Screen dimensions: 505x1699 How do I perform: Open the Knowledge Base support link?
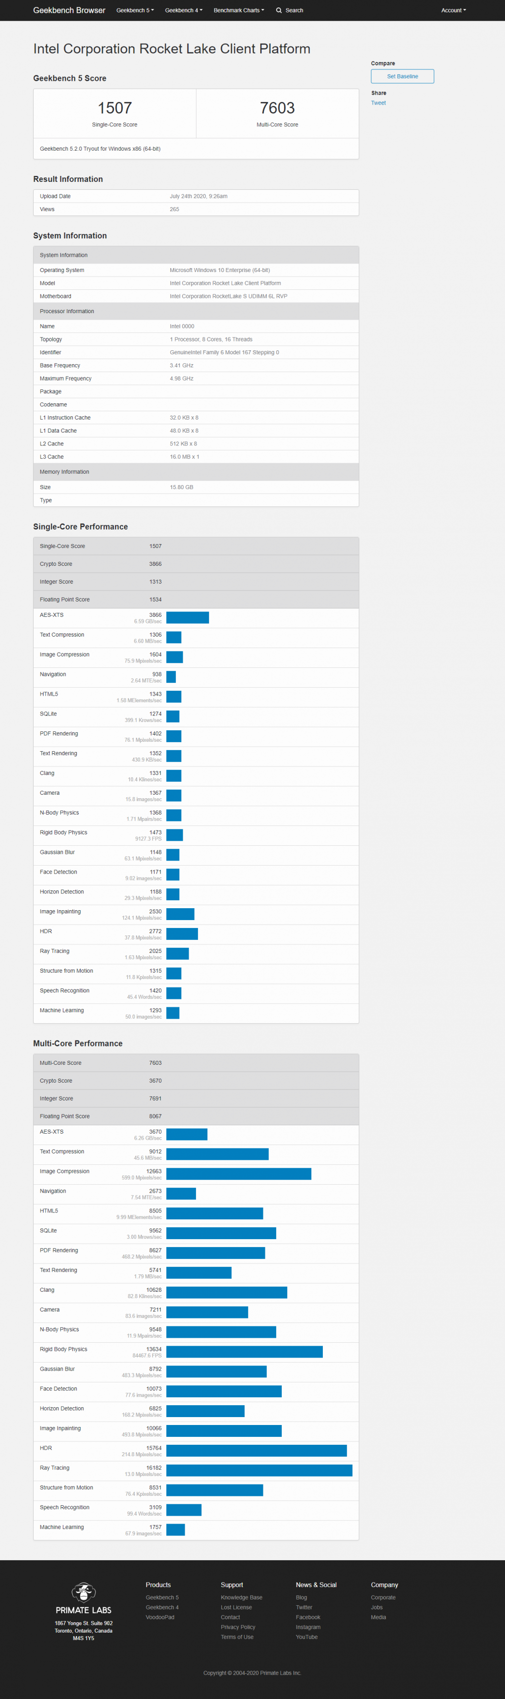click(x=241, y=1597)
